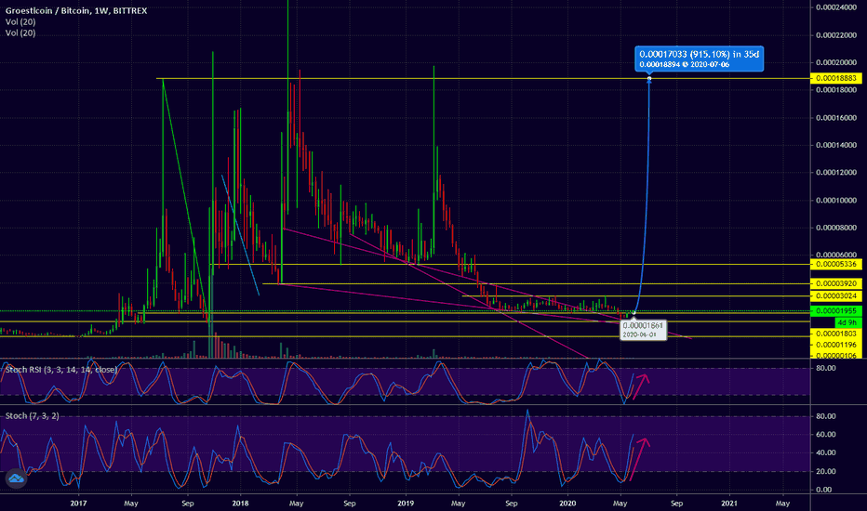The image size is (867, 511).
Task: Click the 0.00010000 price axis value
Action: click(x=836, y=200)
